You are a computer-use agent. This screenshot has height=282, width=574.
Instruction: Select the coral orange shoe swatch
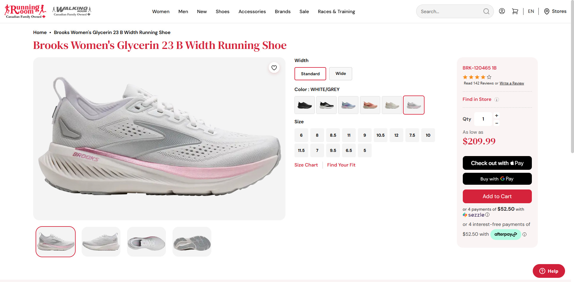pyautogui.click(x=370, y=105)
